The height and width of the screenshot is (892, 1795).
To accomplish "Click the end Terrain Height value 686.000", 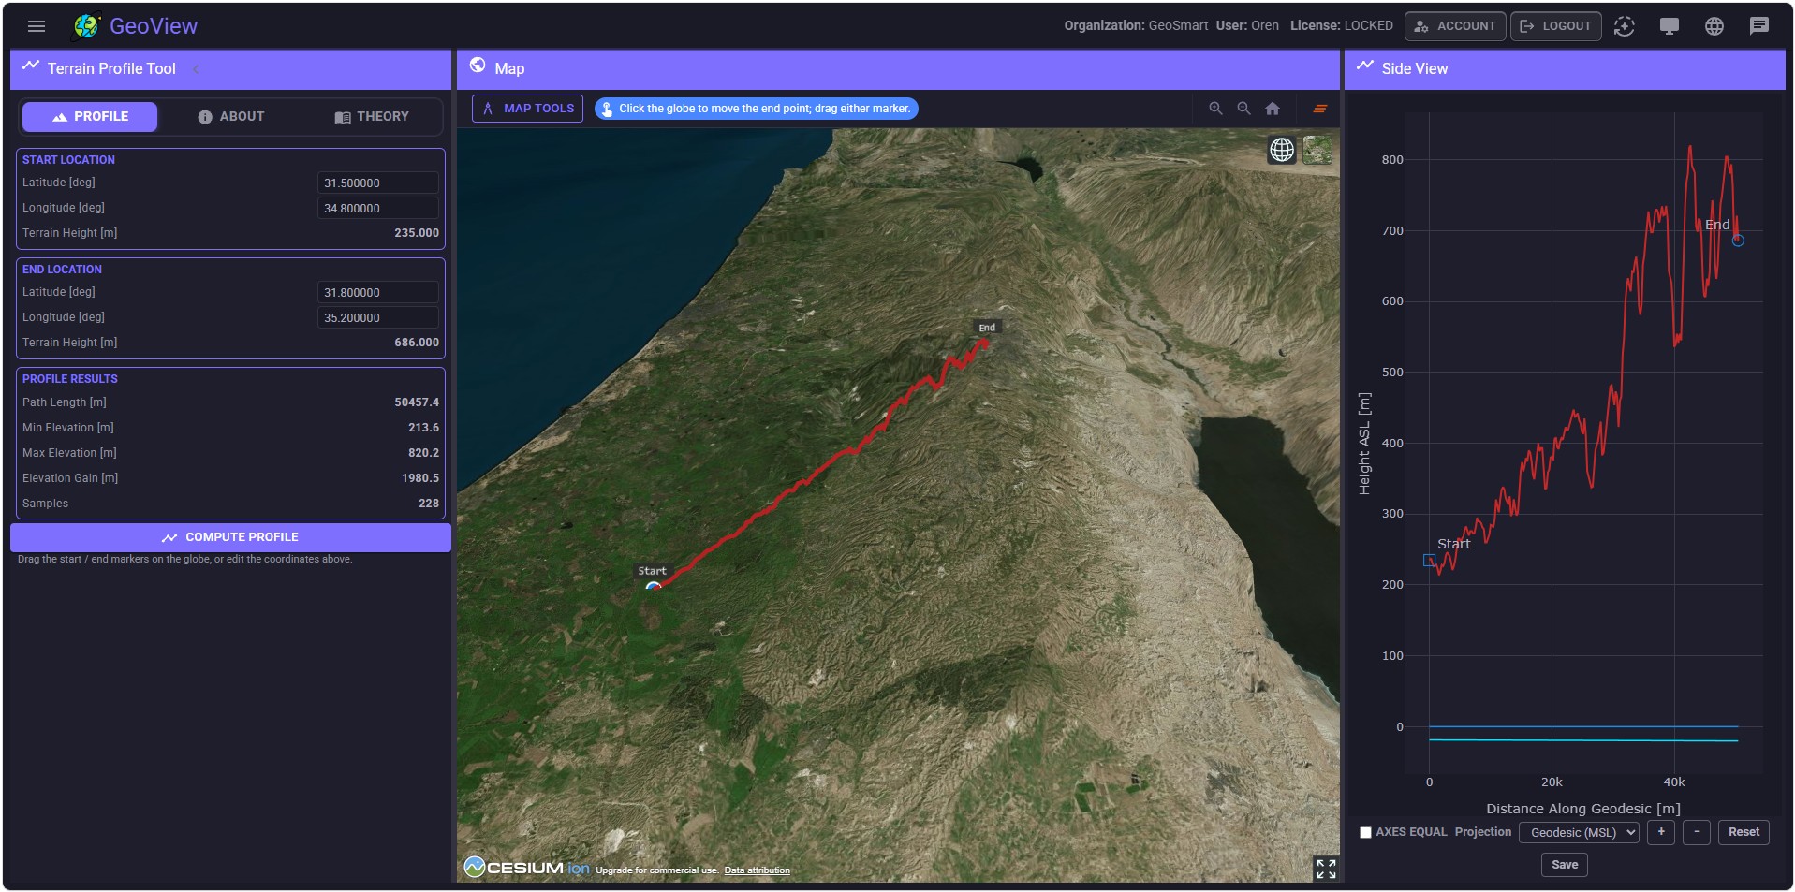I will point(417,343).
